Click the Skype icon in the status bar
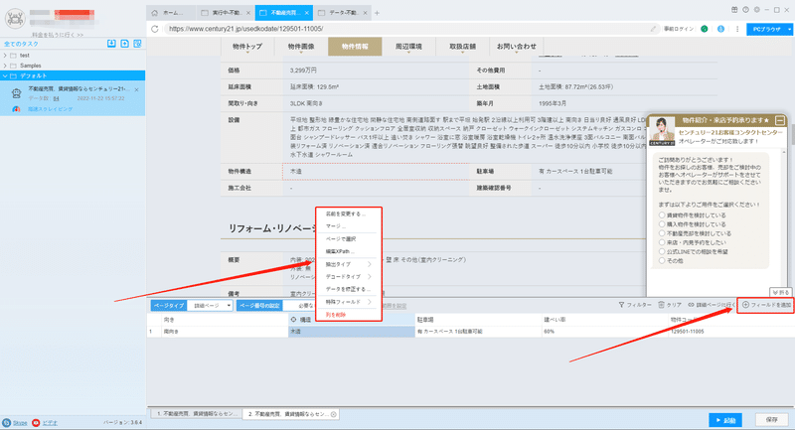 tap(6, 422)
